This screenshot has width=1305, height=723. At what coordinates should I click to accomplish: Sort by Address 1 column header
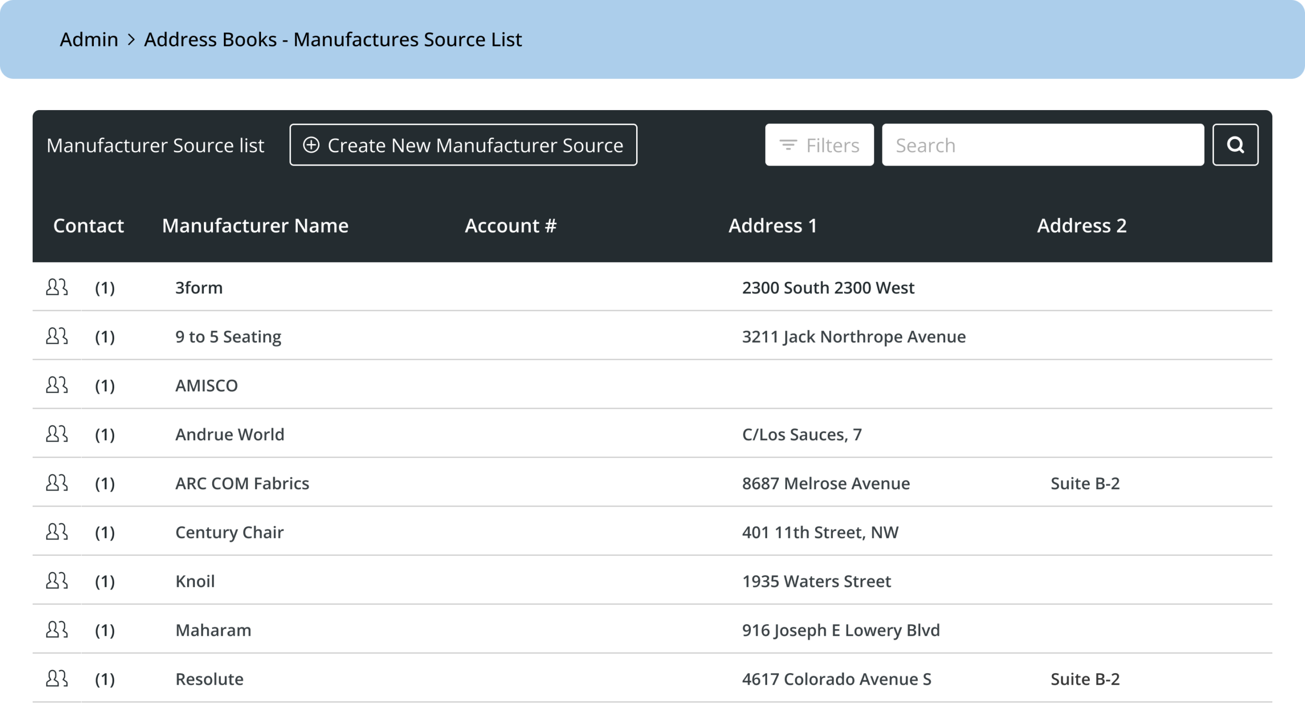click(x=772, y=225)
